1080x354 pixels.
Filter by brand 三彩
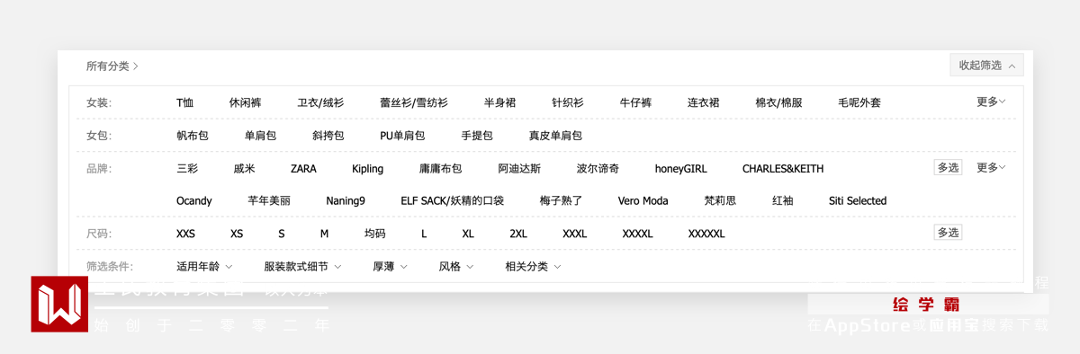(x=187, y=168)
